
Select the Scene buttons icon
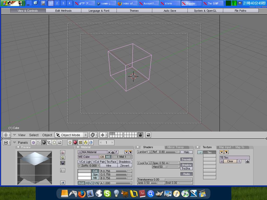tap(60, 142)
